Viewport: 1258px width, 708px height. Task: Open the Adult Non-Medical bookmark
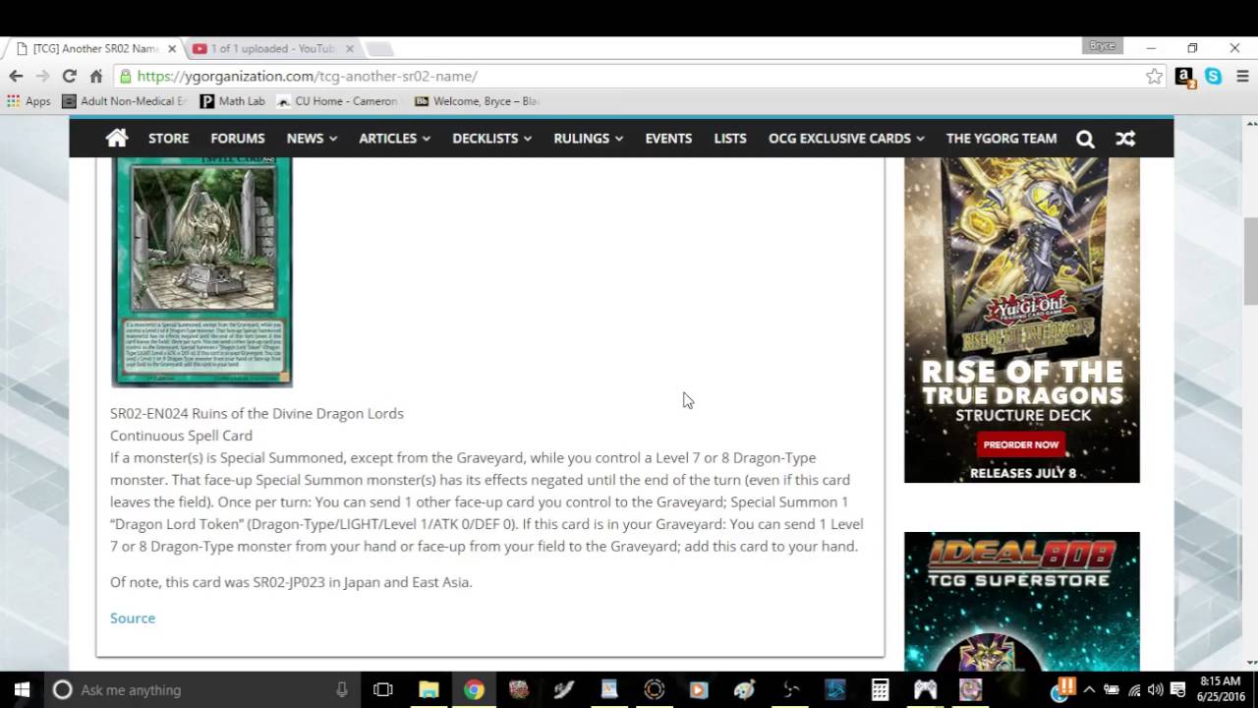(124, 101)
